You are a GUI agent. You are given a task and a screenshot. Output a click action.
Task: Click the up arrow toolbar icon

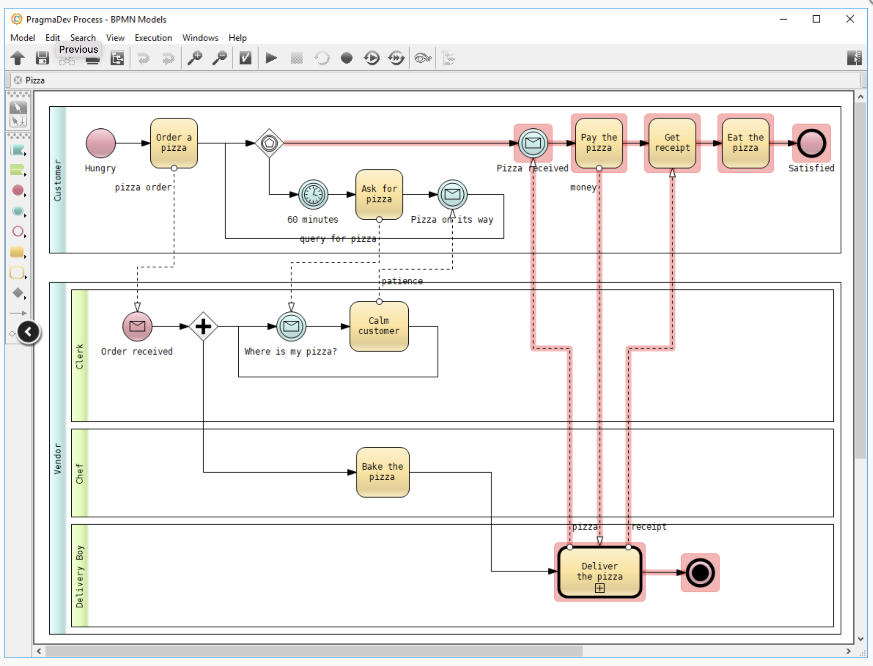(18, 58)
